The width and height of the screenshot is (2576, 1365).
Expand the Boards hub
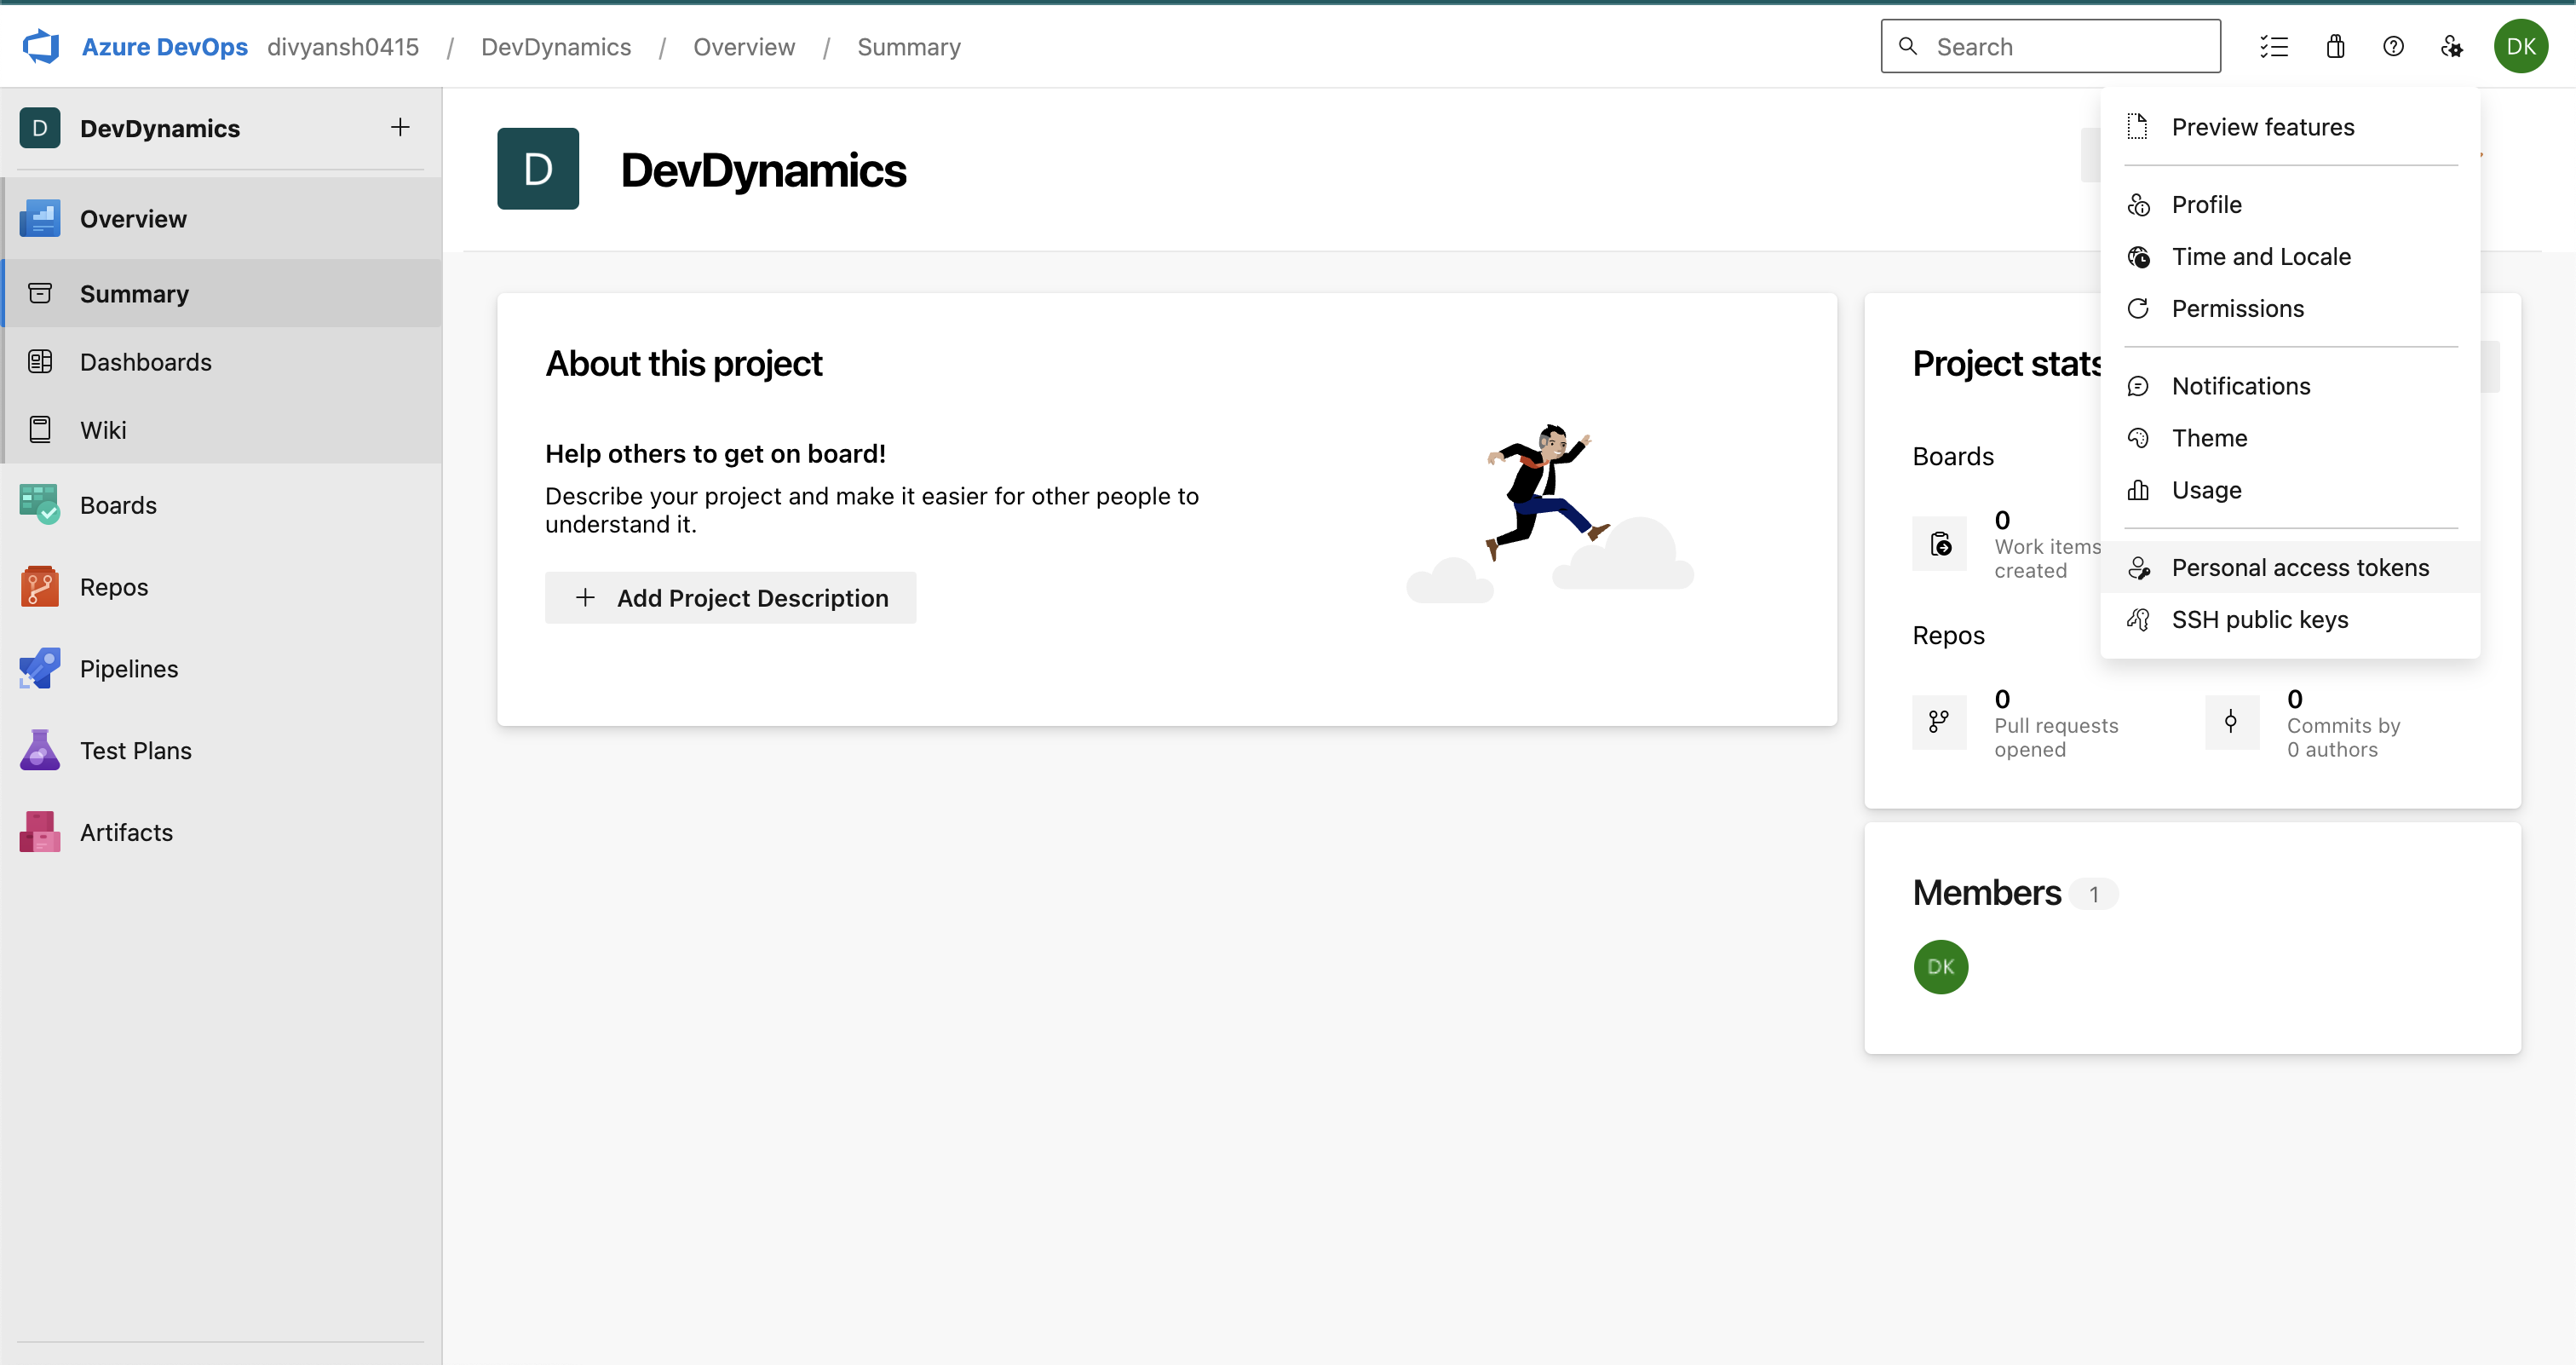click(x=222, y=505)
